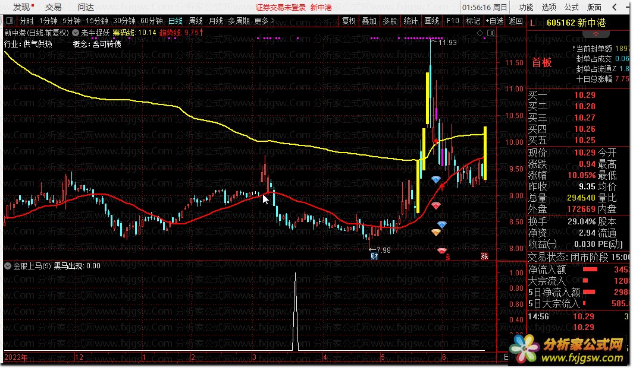The image size is (633, 368).
Task: Click the 复权 toolbar button
Action: point(349,21)
